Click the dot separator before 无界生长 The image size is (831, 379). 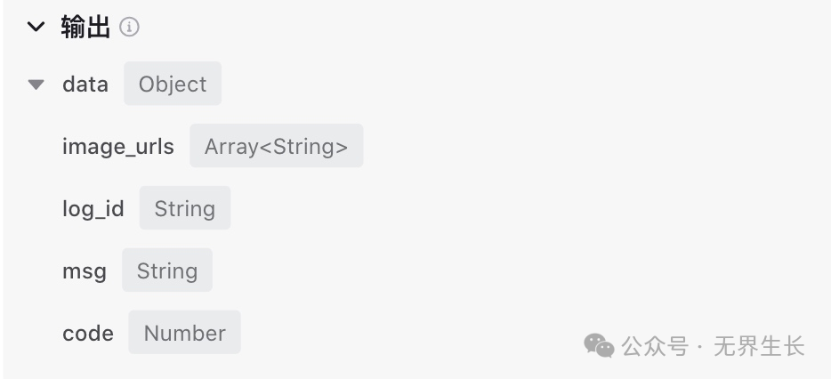pos(701,346)
